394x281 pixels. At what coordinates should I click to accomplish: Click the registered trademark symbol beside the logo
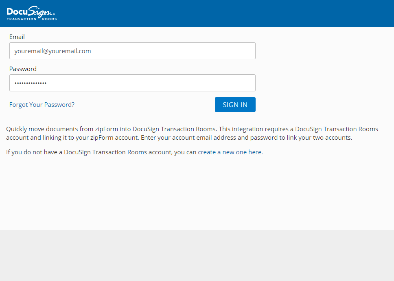pos(55,13)
